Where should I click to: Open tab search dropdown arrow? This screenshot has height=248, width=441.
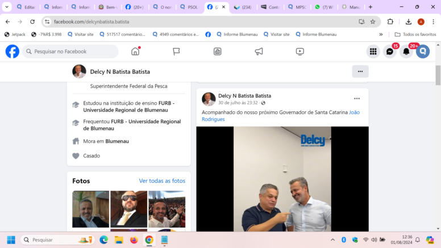point(7,7)
